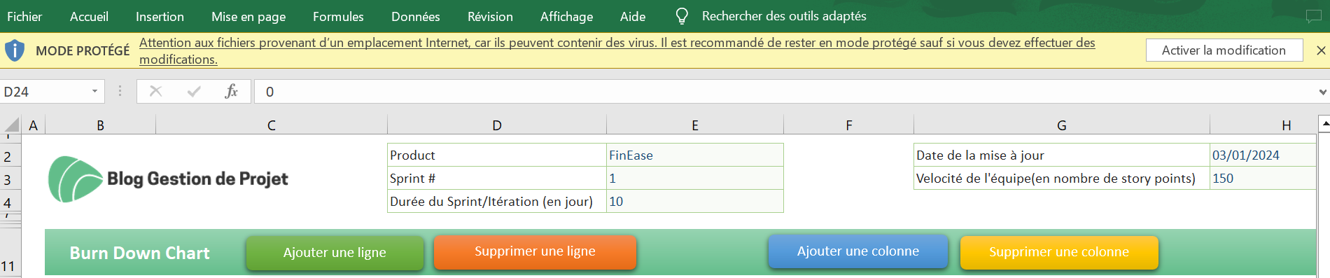Open the Name Box dropdown arrow
The width and height of the screenshot is (1330, 278).
click(94, 92)
